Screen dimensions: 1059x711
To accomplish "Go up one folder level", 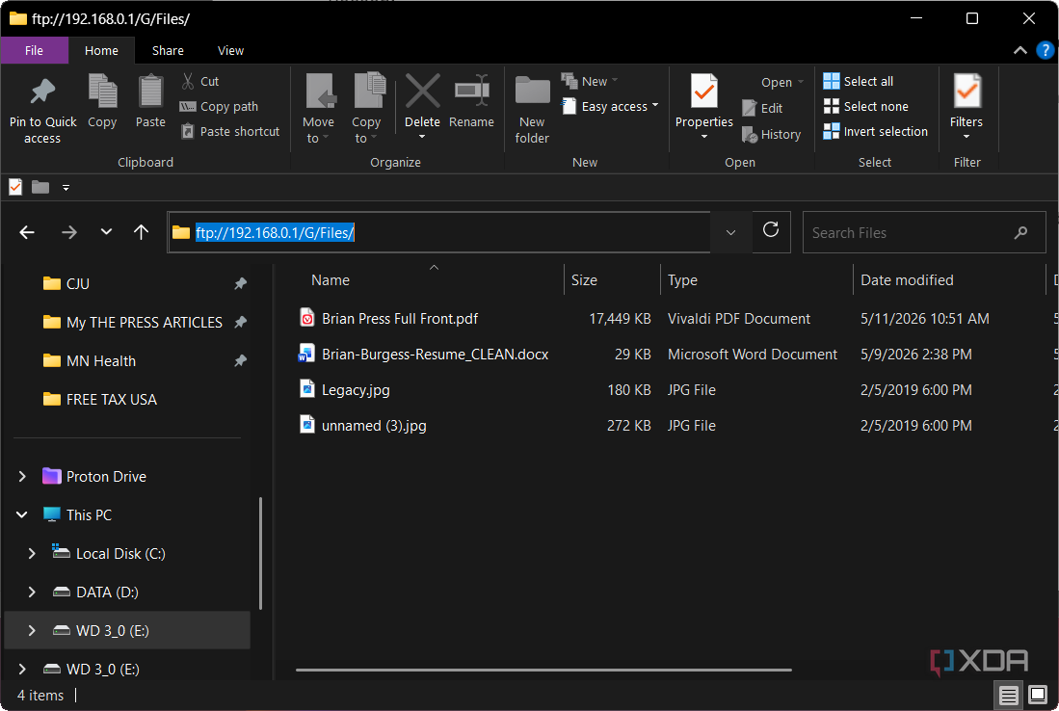I will [x=141, y=232].
